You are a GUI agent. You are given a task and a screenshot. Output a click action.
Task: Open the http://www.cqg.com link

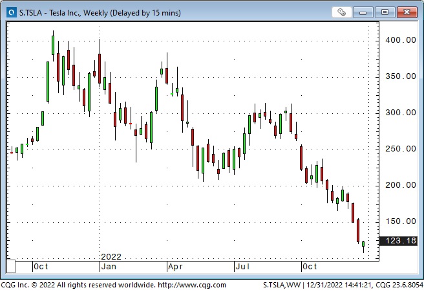[192, 285]
